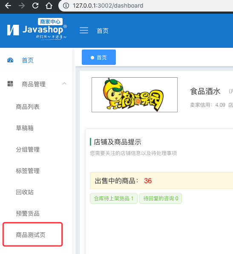Click the browser forward arrow
Screen dimensions: 233x254
[x=21, y=6]
